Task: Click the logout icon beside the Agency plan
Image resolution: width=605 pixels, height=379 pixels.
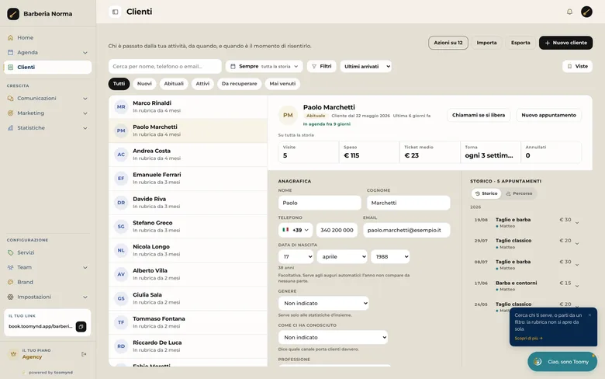Action: point(84,354)
